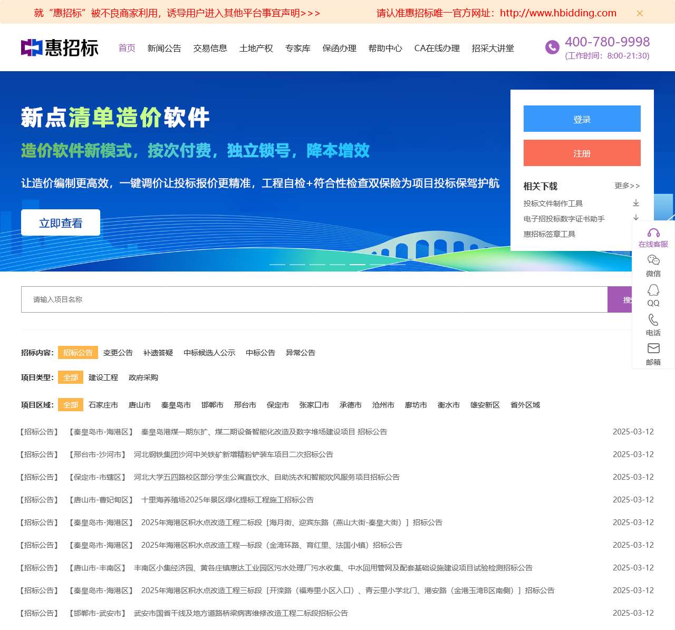
Task: Filter region by 承德市
Action: pos(351,405)
